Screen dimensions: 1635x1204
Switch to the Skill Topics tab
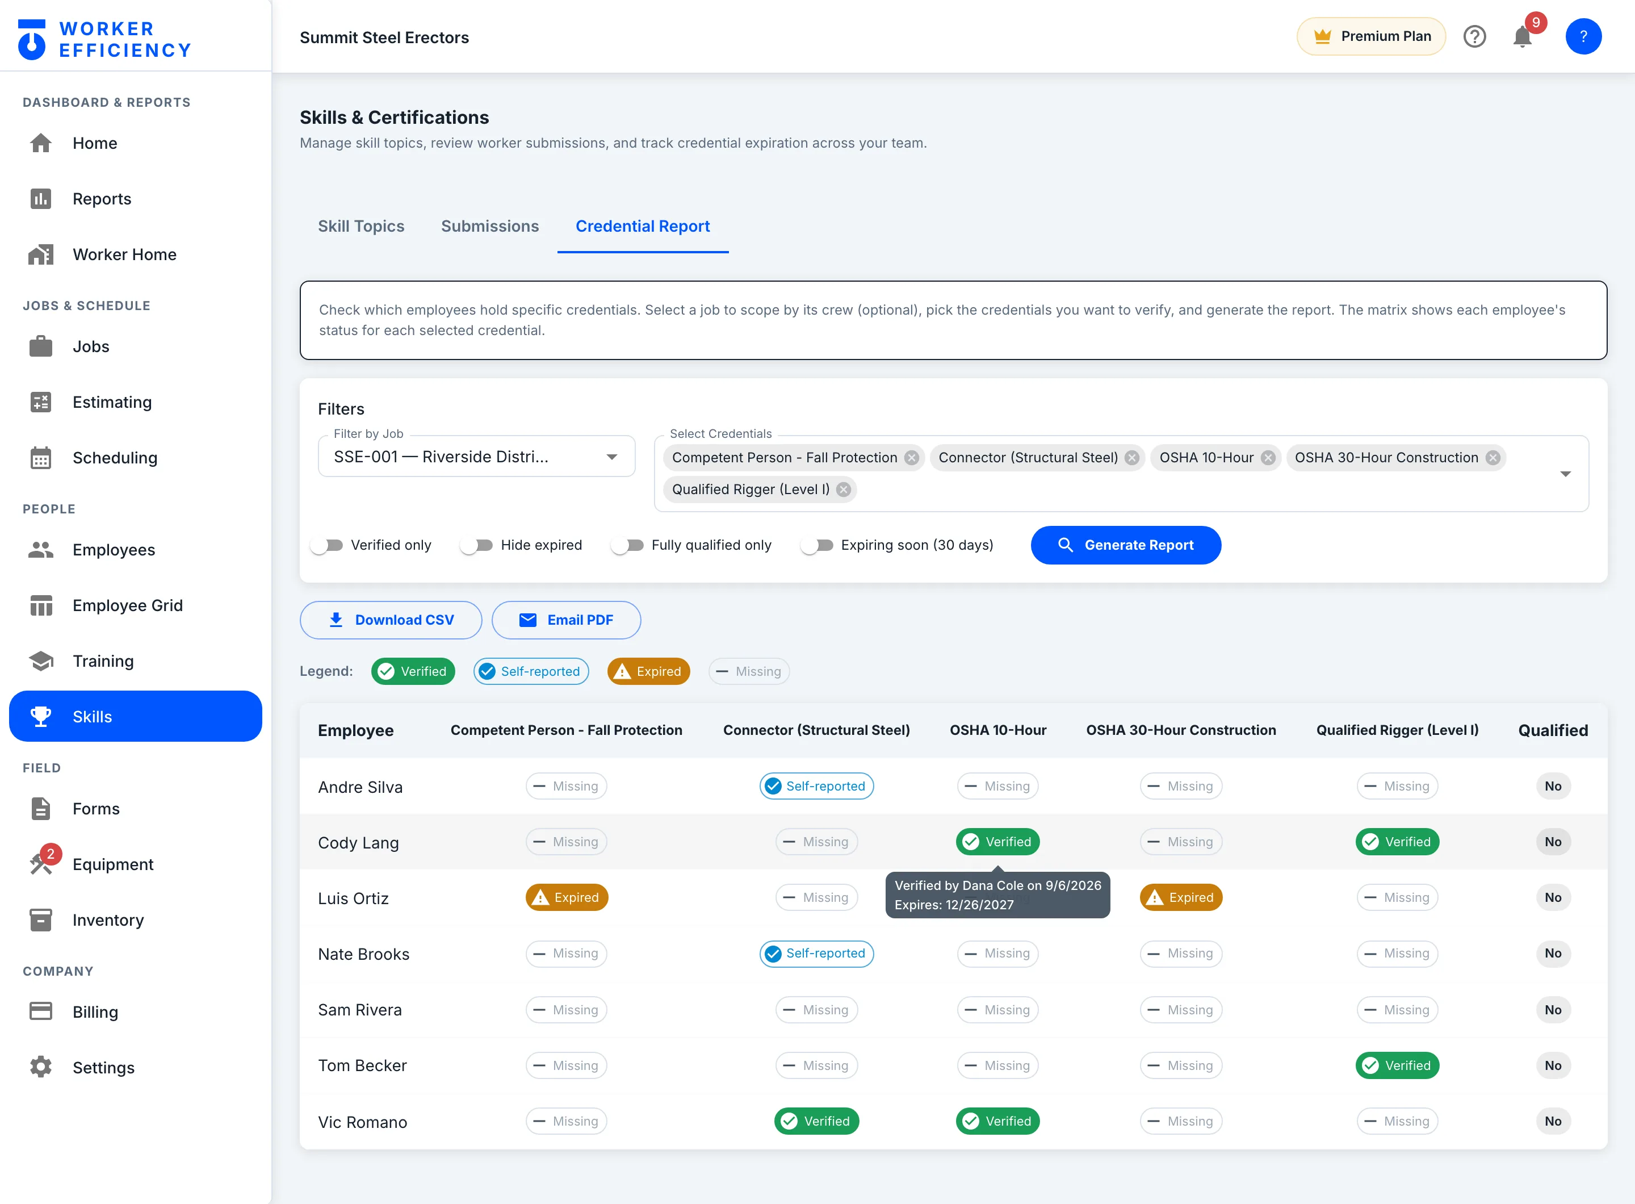coord(360,226)
